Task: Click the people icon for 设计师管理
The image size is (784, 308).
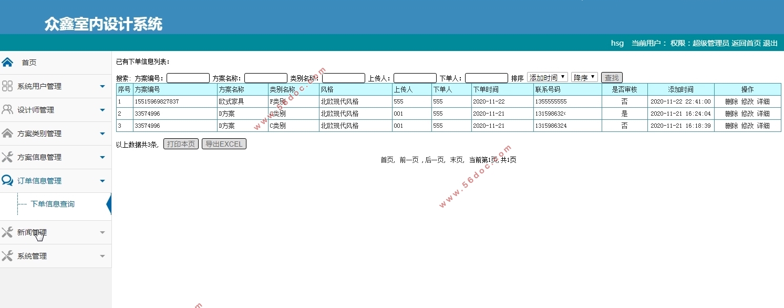Action: click(7, 110)
